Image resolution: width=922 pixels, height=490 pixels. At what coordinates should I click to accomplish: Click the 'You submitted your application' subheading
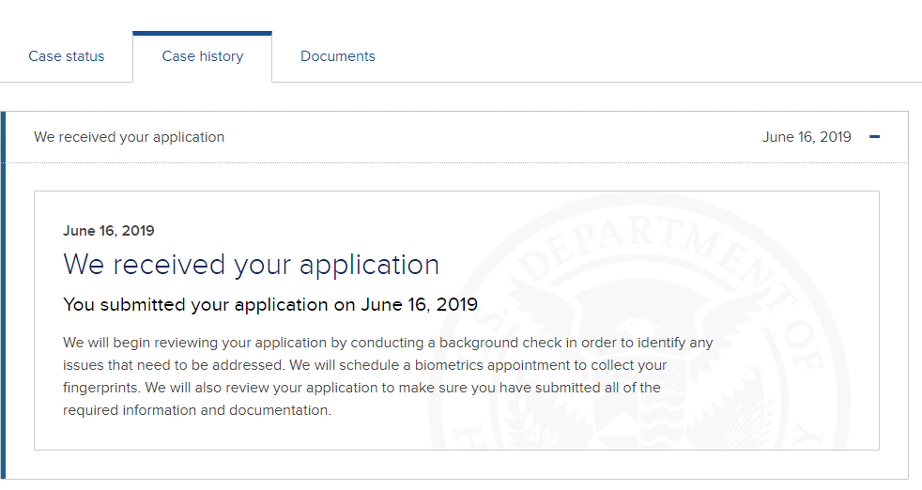(x=270, y=305)
